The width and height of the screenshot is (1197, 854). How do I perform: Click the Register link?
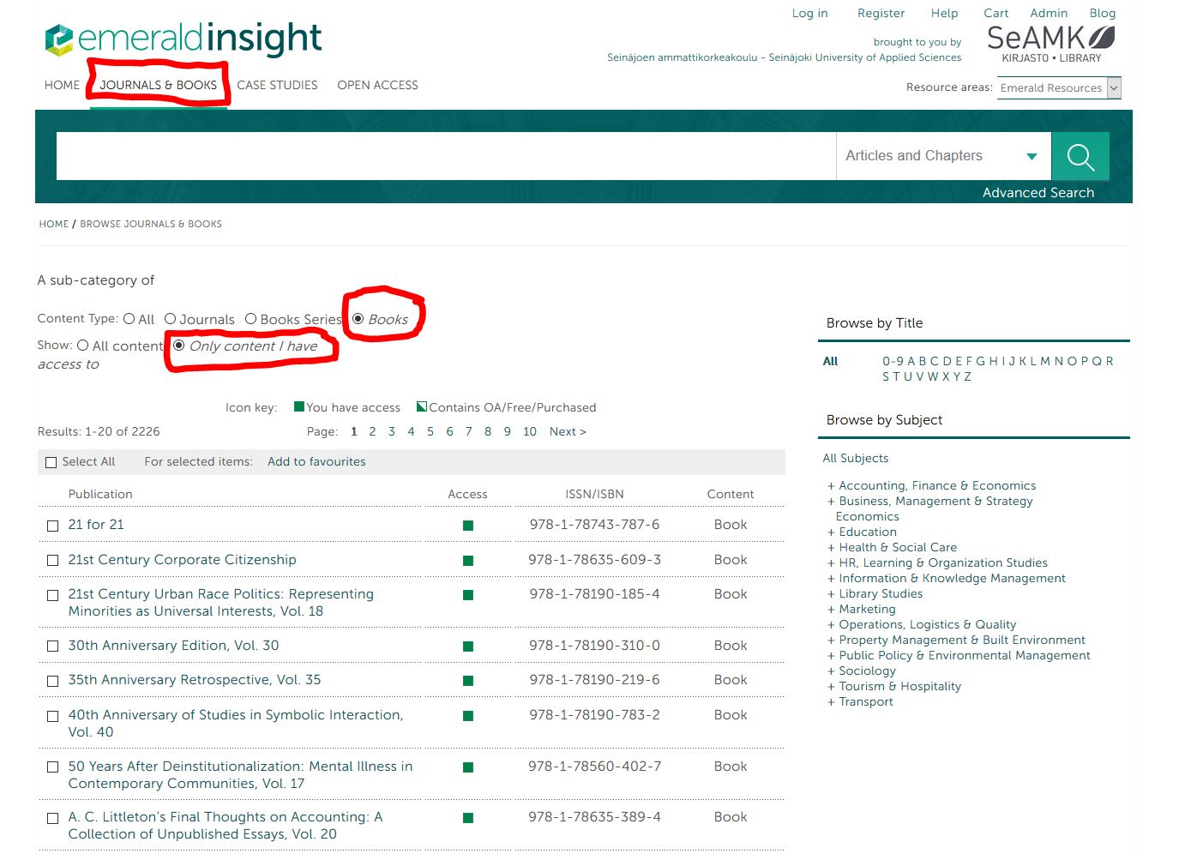(881, 13)
